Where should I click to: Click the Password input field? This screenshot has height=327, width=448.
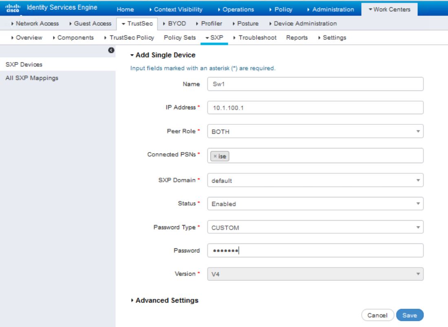pos(315,250)
